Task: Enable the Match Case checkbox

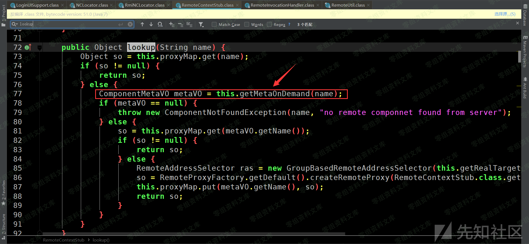Action: pos(214,25)
